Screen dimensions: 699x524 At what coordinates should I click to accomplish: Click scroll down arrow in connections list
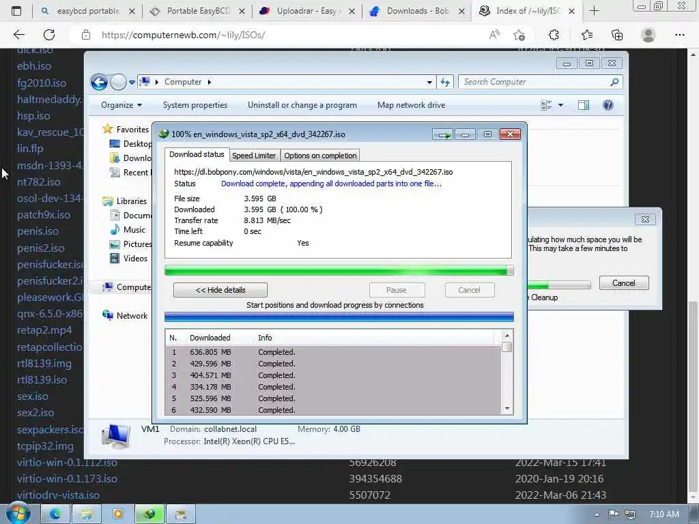pos(507,409)
